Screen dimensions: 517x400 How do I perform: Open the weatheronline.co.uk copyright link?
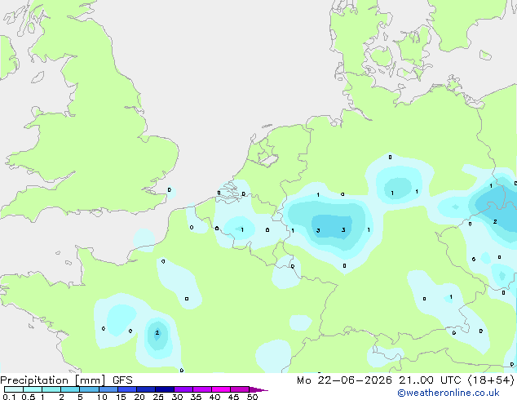point(449,393)
